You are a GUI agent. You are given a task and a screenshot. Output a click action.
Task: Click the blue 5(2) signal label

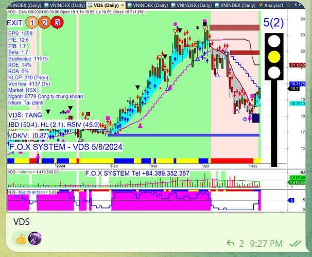coord(273,23)
